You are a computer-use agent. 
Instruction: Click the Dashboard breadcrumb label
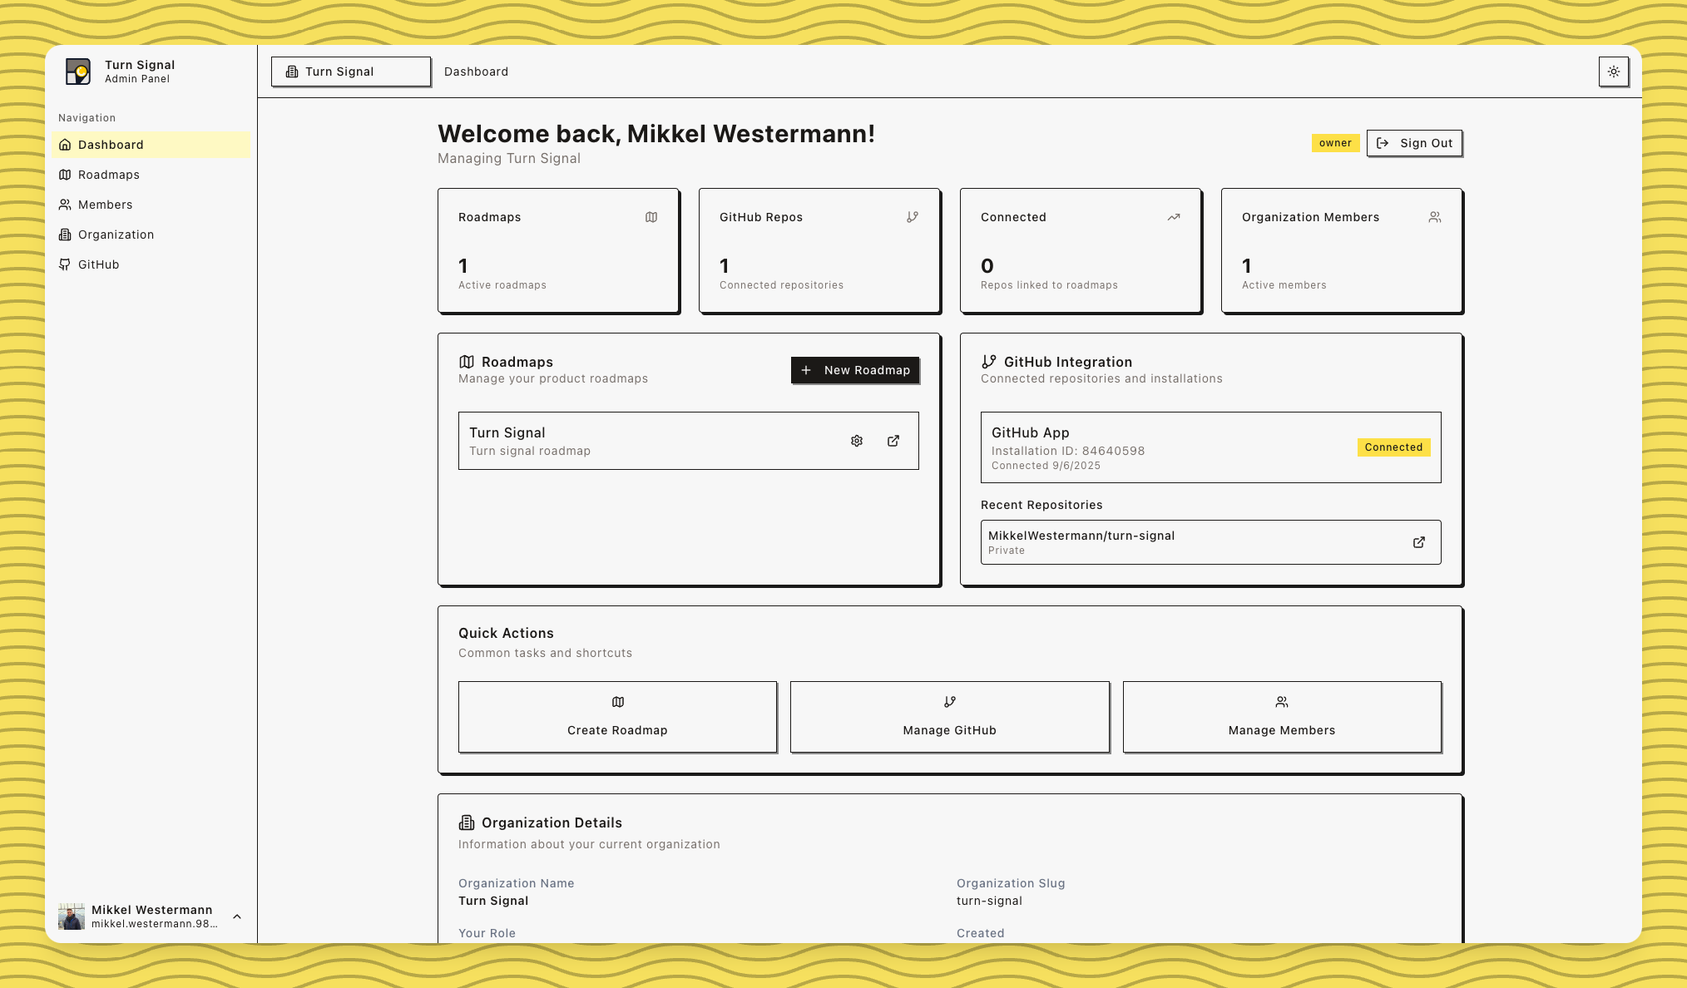pyautogui.click(x=476, y=72)
